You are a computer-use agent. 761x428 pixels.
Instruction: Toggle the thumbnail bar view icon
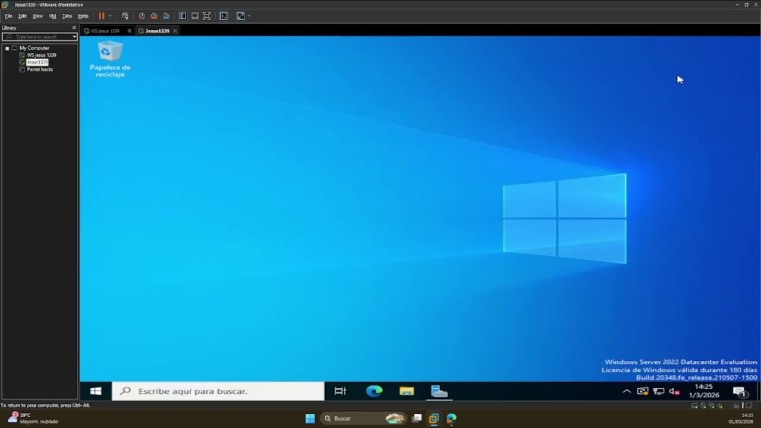point(194,16)
